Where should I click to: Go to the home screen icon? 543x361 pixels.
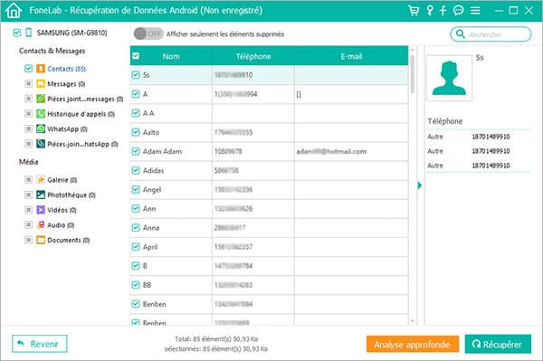pyautogui.click(x=14, y=10)
